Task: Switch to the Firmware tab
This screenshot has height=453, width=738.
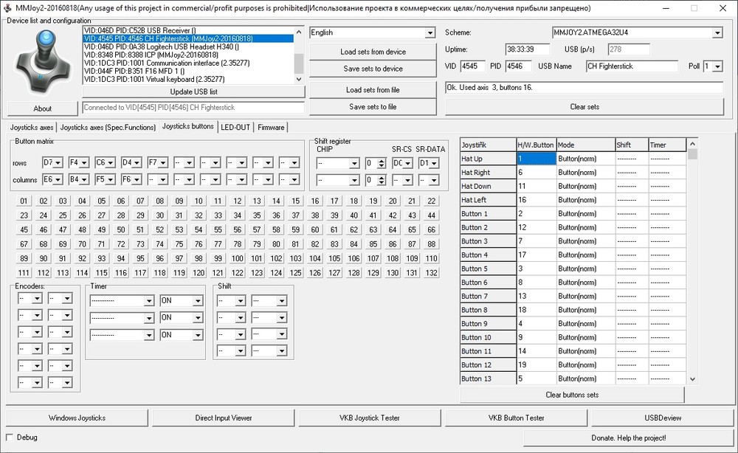Action: point(271,127)
